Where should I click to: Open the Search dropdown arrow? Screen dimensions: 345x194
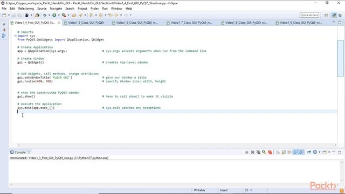(x=85, y=15)
